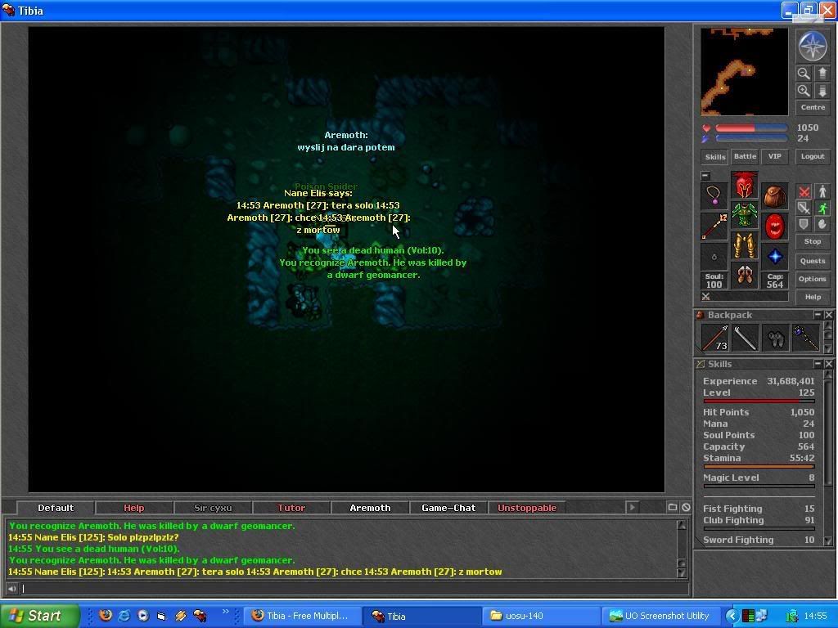
Task: Click the Skills scroll up arrow
Action: coord(828,375)
